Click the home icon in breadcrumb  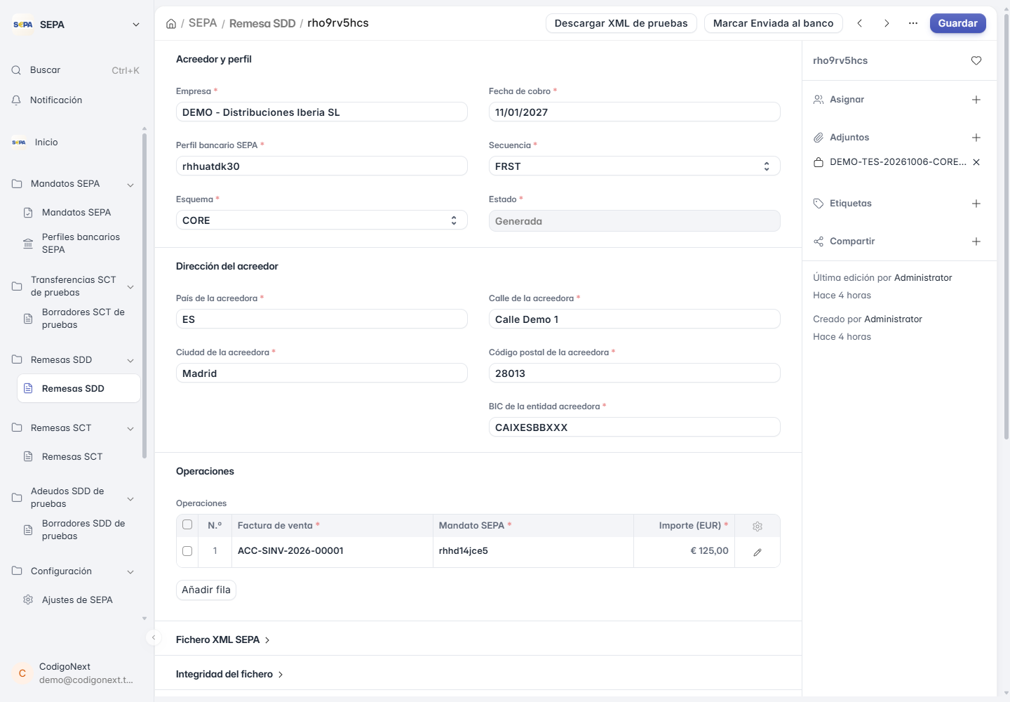[171, 24]
